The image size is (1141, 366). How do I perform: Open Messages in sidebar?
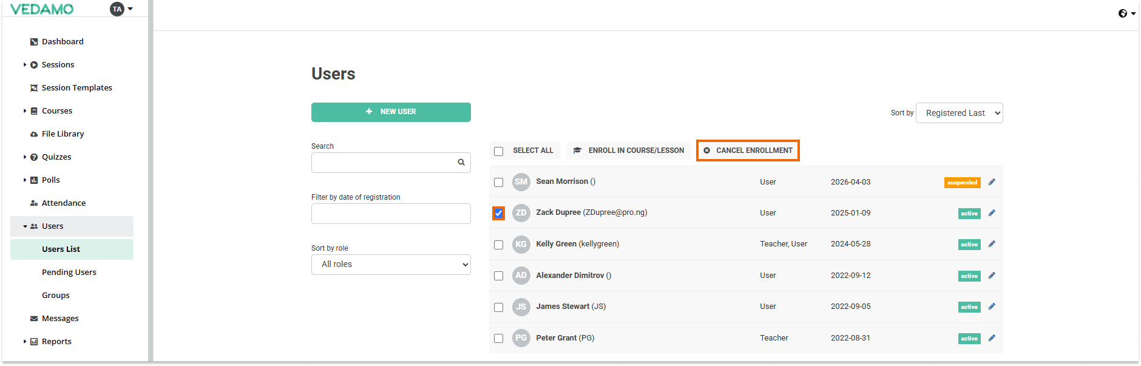click(x=59, y=319)
